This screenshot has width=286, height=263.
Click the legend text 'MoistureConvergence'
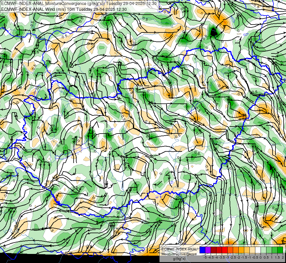(179, 254)
